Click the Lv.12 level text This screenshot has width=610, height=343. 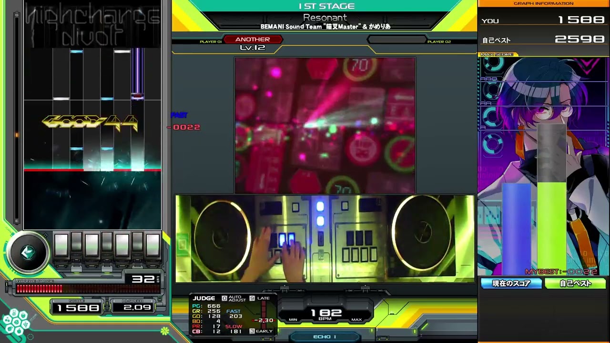pyautogui.click(x=253, y=48)
